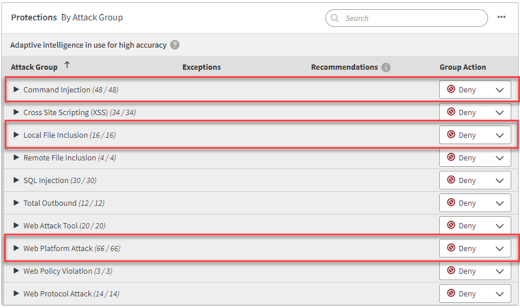Expand the Cross Site Scripting (XSS) group
Screen dimensions: 520x308
(x=16, y=112)
